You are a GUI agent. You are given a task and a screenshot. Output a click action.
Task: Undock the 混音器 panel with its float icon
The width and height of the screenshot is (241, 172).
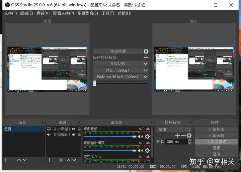[x=152, y=122]
